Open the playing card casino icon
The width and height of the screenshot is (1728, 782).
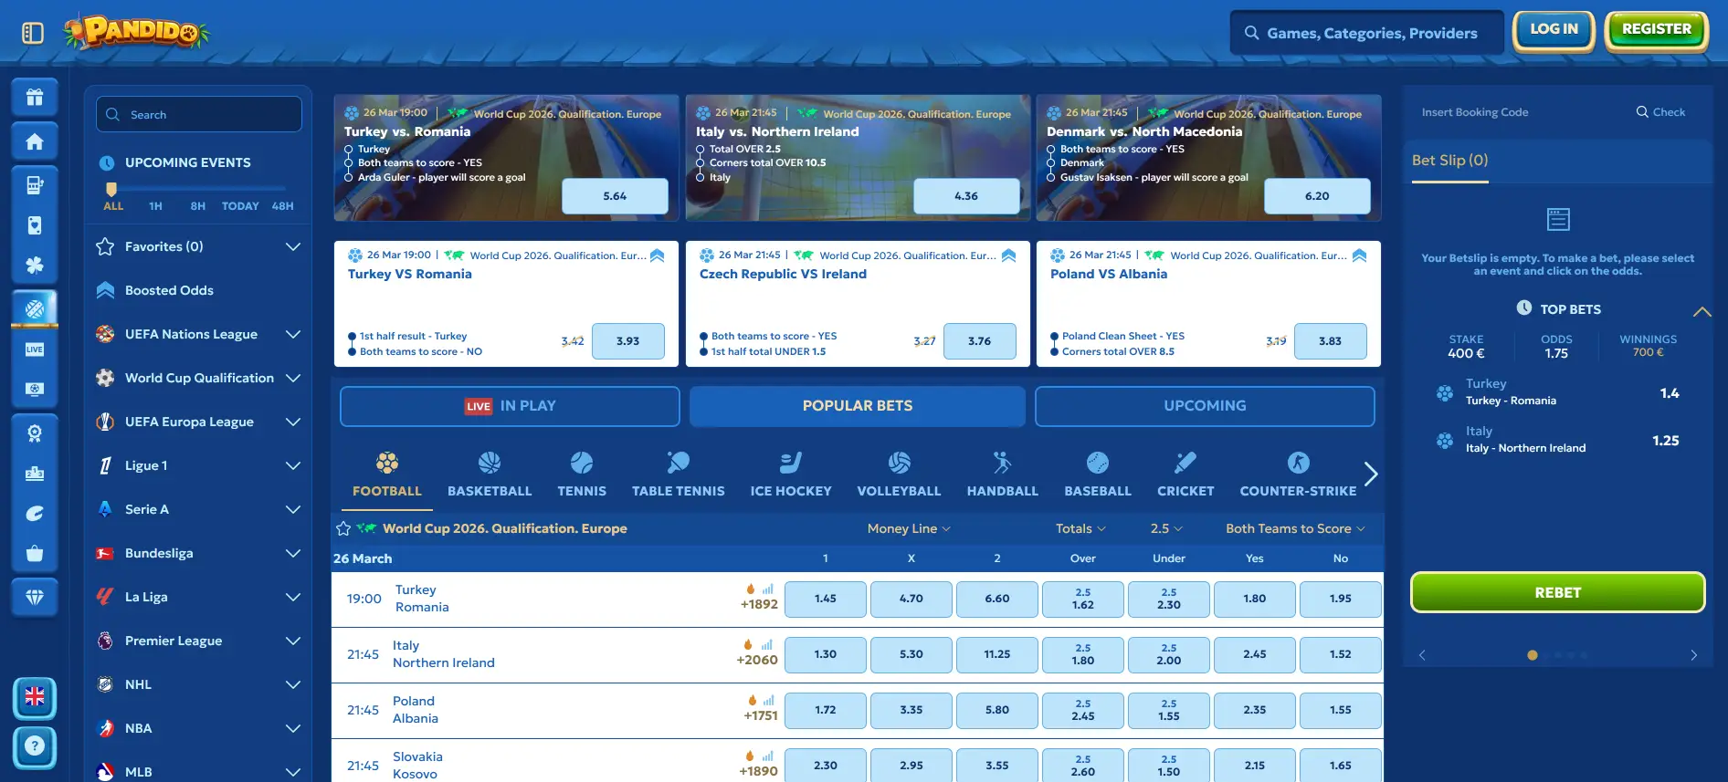point(35,225)
